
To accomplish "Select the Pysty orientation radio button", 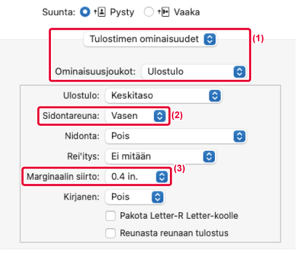I will click(x=85, y=12).
